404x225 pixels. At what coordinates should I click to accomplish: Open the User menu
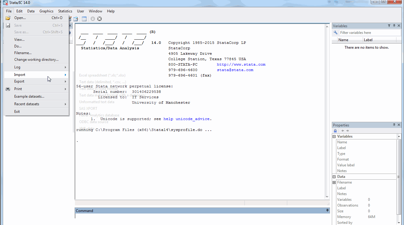tap(80, 11)
